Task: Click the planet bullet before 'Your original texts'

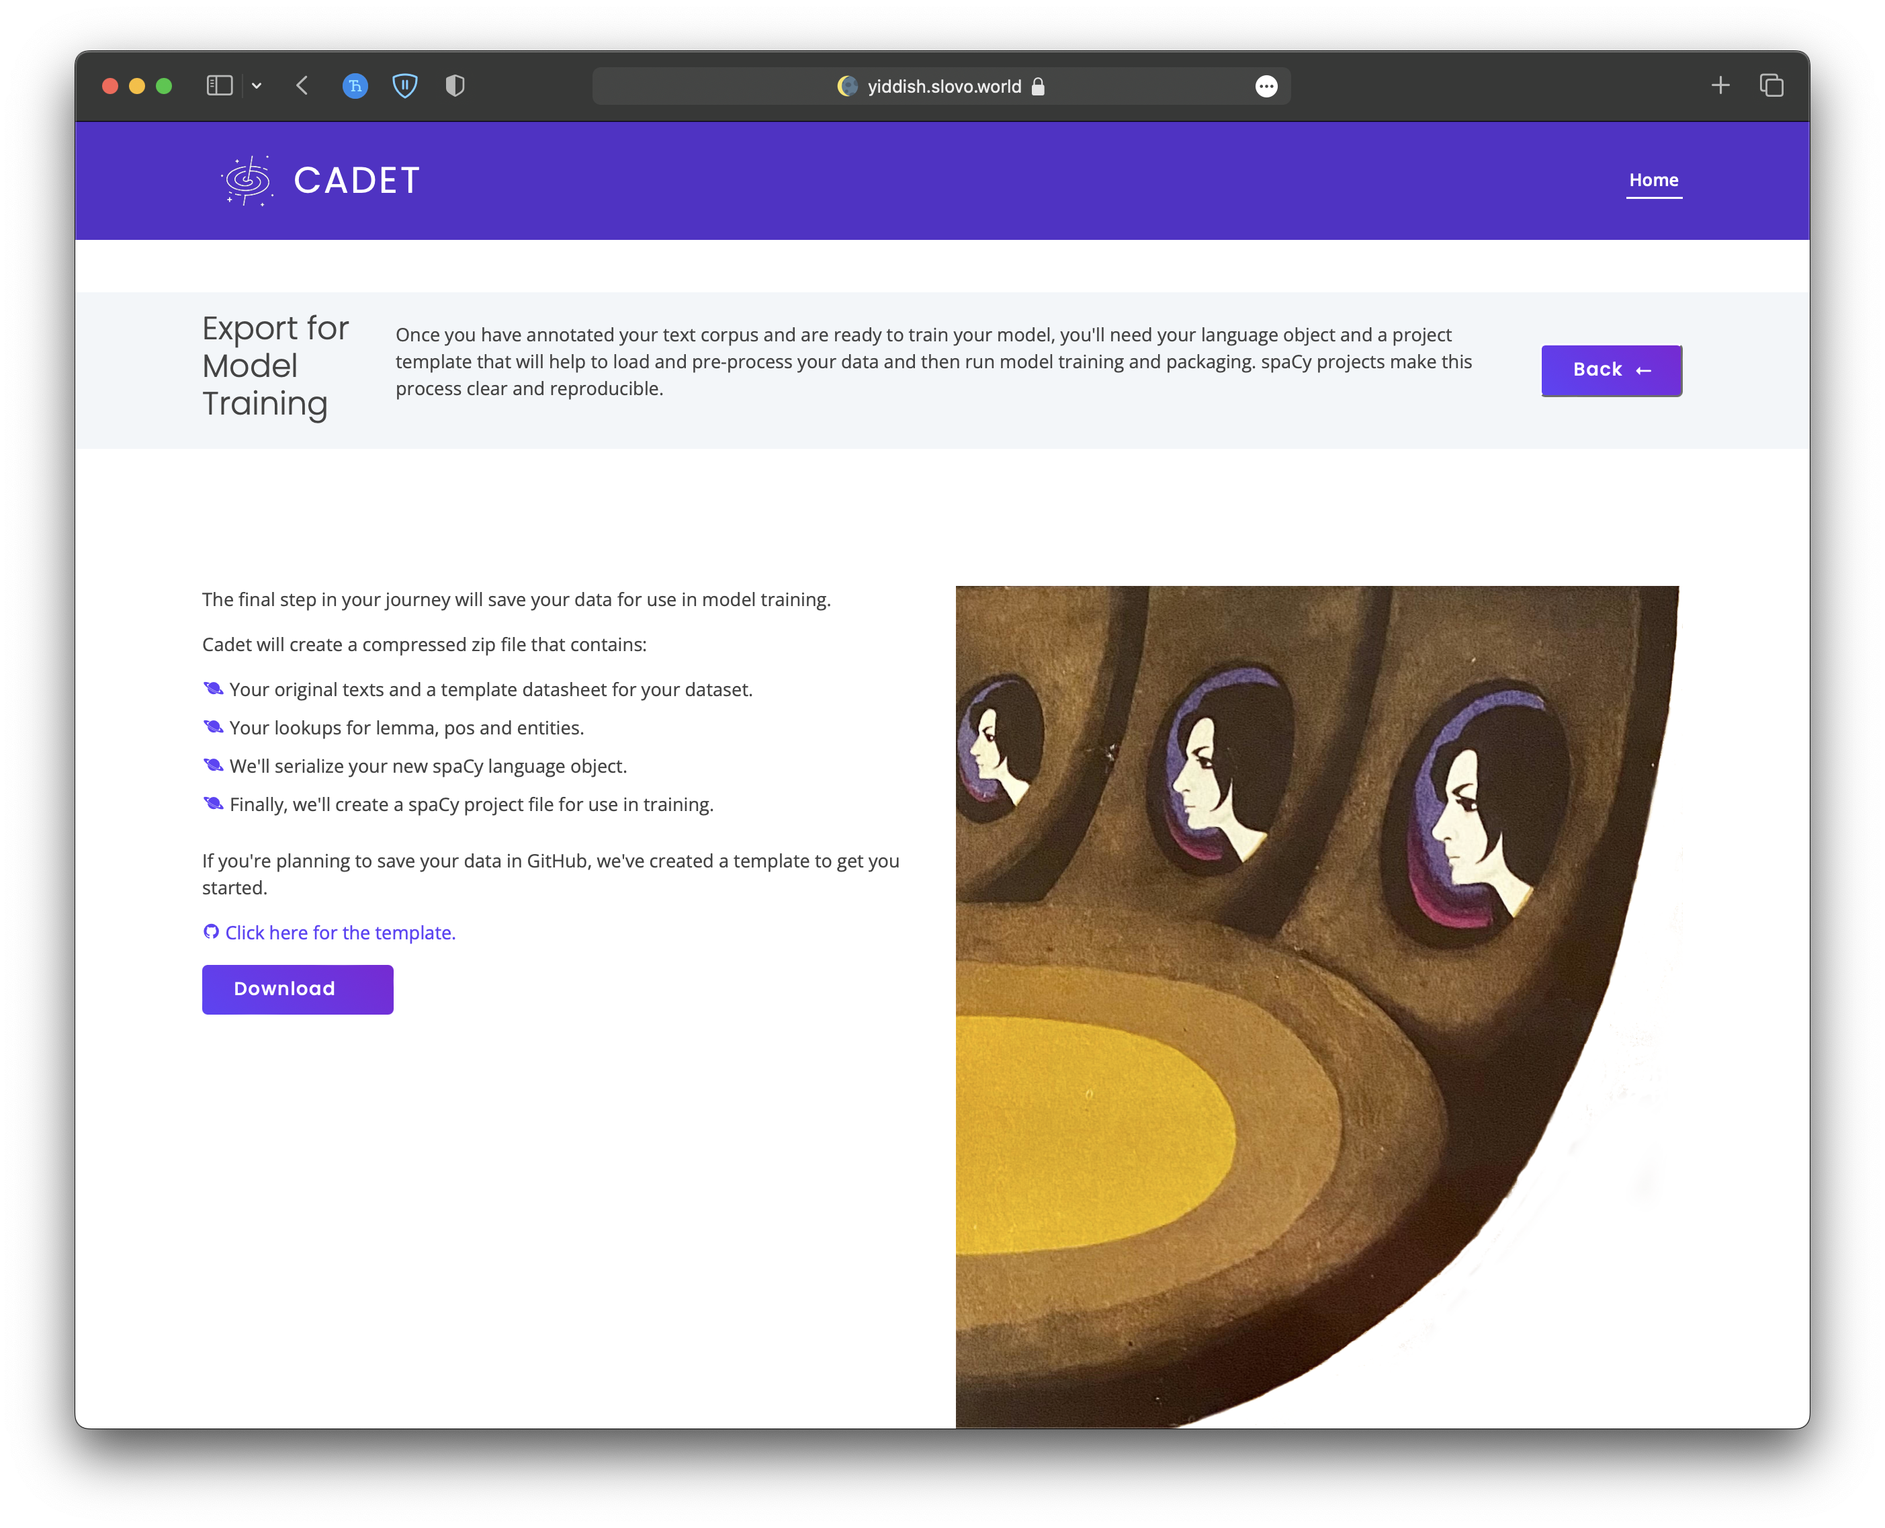Action: click(x=213, y=689)
